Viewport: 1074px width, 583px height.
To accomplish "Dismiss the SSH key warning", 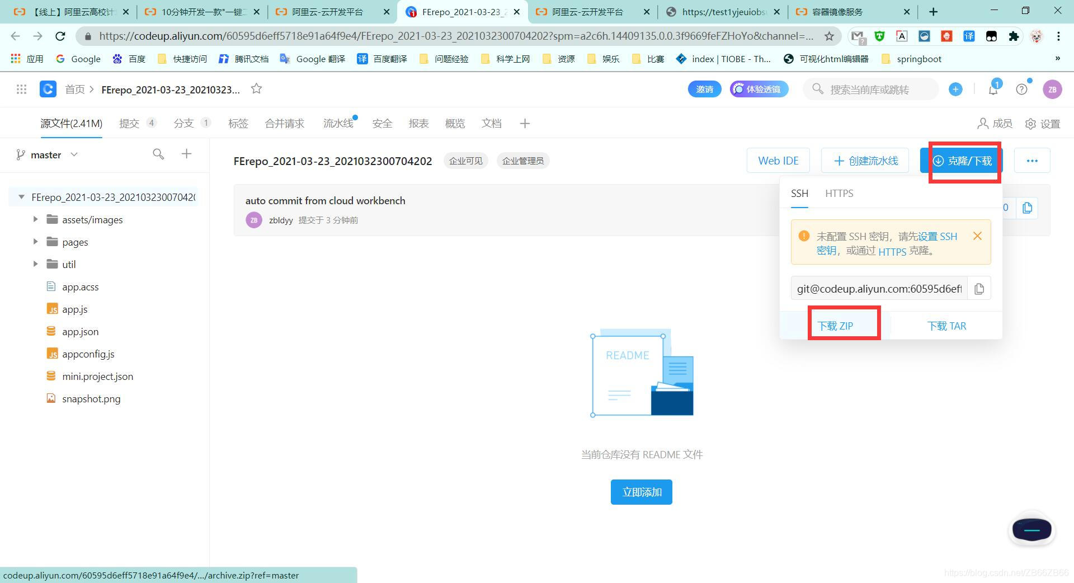I will tap(977, 236).
